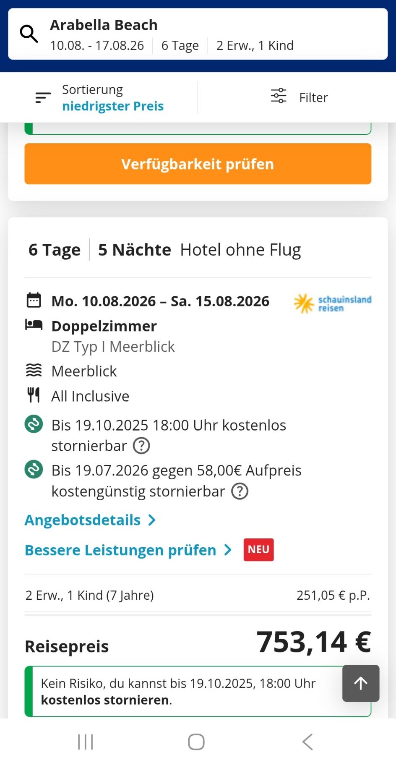Tap the red NEU badge
Image resolution: width=396 pixels, height=768 pixels.
click(258, 549)
